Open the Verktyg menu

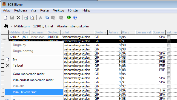[x=58, y=10]
